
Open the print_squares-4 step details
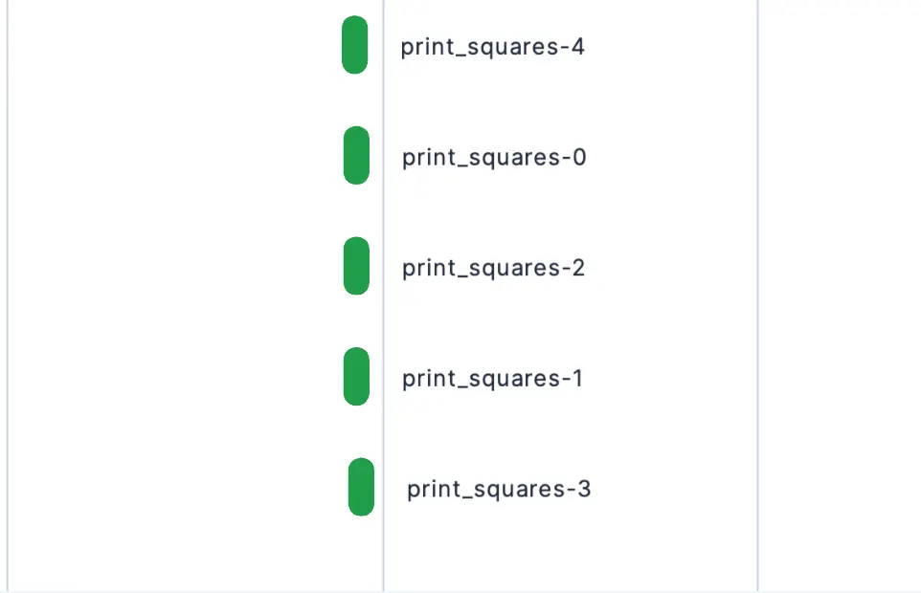(492, 46)
